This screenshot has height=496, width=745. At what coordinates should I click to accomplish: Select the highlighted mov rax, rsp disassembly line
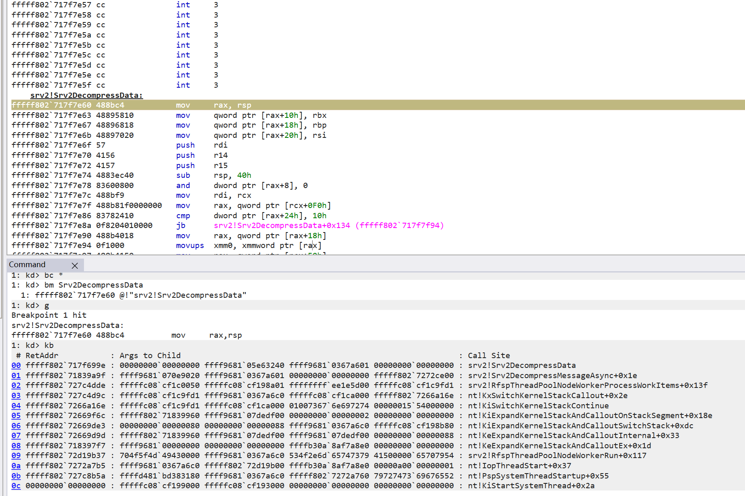pyautogui.click(x=378, y=105)
